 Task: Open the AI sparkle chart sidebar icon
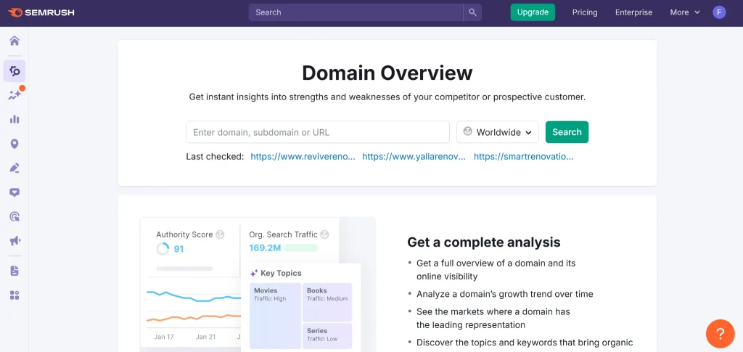point(15,95)
